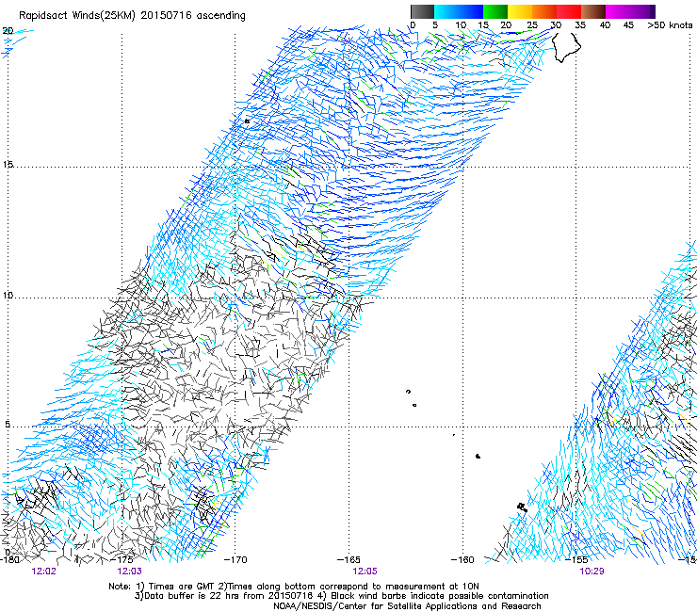The image size is (697, 612).
Task: Click the longitude '-170' axis label
Action: coord(235,559)
